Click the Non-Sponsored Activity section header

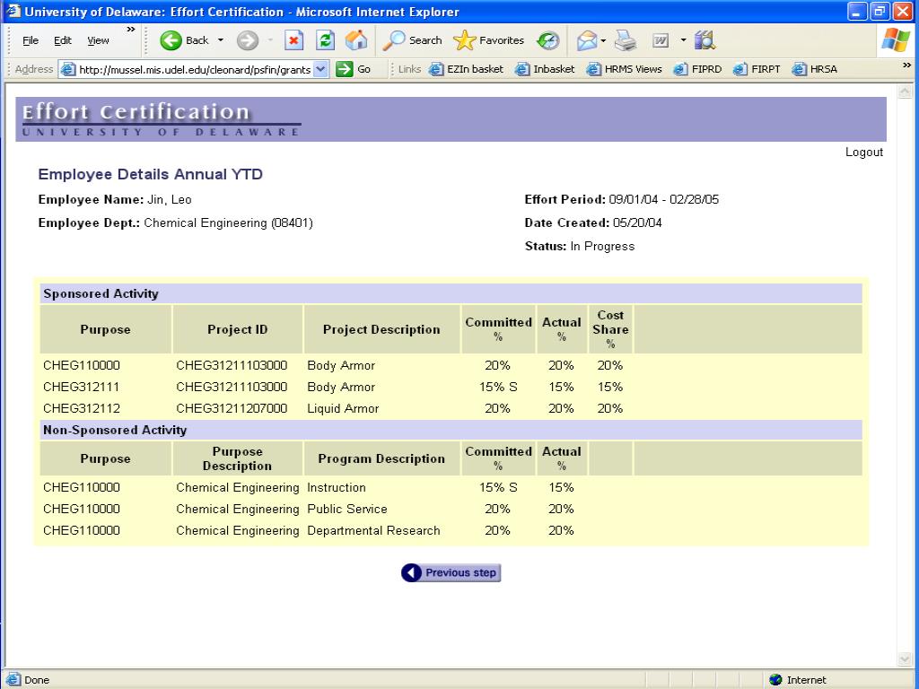pyautogui.click(x=451, y=430)
